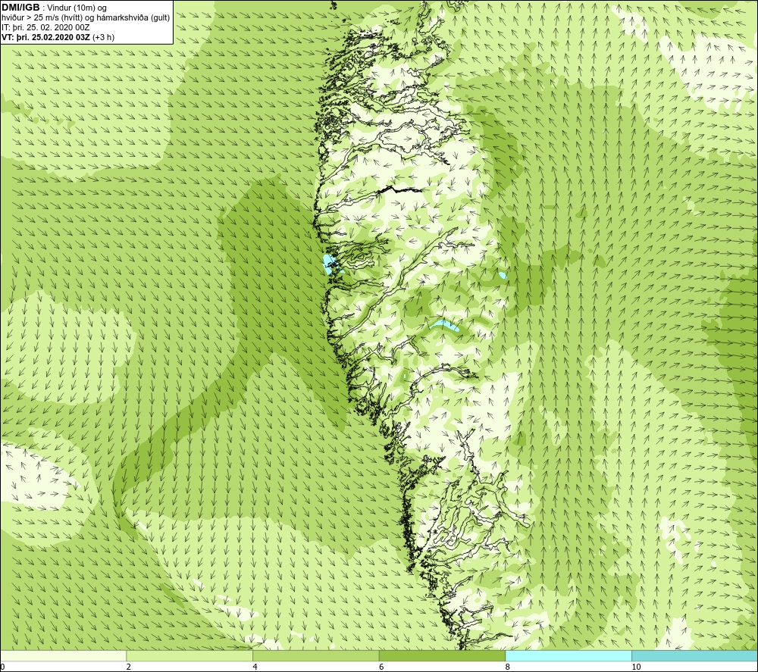This screenshot has width=758, height=672.
Task: Click the 6–8 m/s darker green band
Action: coord(442,655)
